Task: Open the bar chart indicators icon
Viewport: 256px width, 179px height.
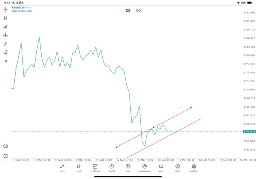Action: [5, 27]
